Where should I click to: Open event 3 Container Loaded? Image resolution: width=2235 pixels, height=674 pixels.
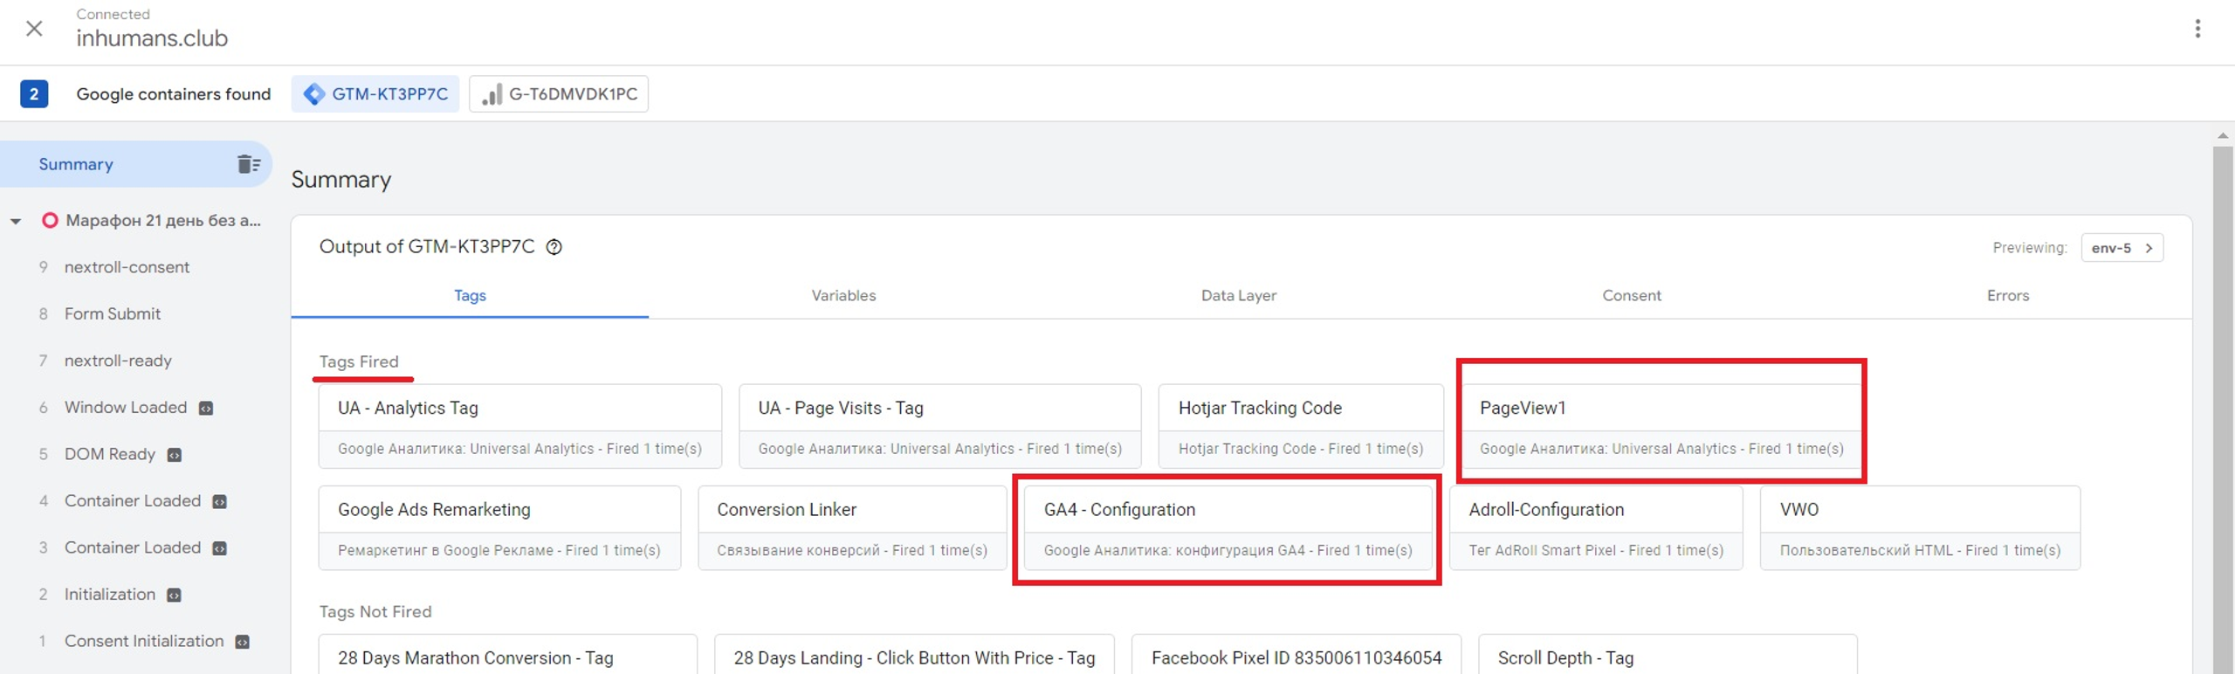tap(132, 547)
